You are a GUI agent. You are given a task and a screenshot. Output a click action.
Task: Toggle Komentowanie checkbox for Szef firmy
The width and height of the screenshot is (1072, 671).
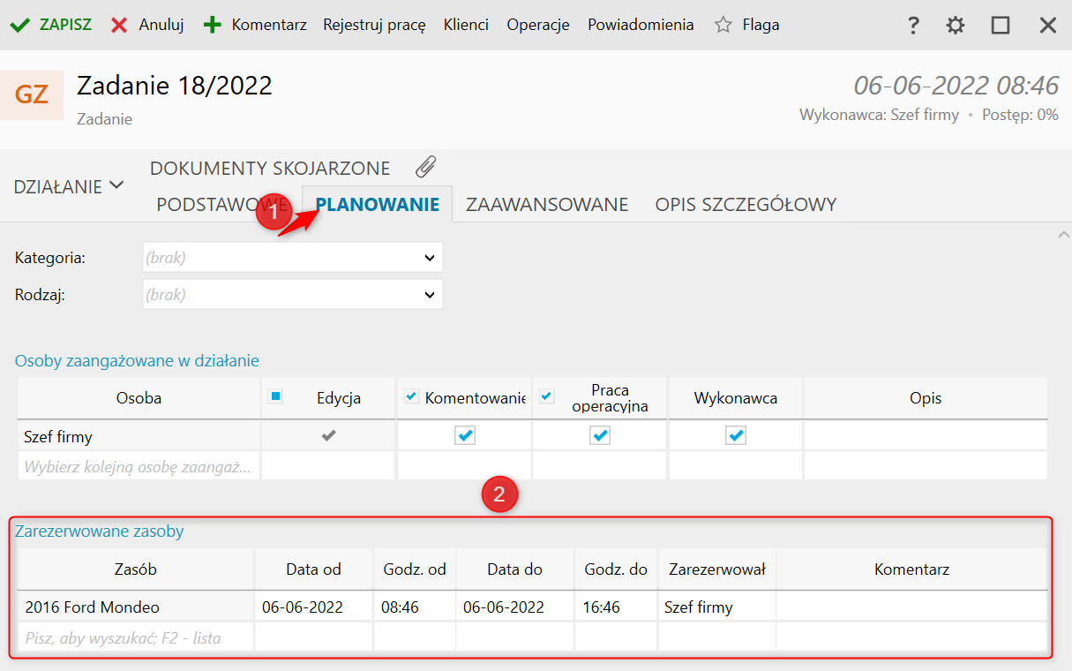465,435
